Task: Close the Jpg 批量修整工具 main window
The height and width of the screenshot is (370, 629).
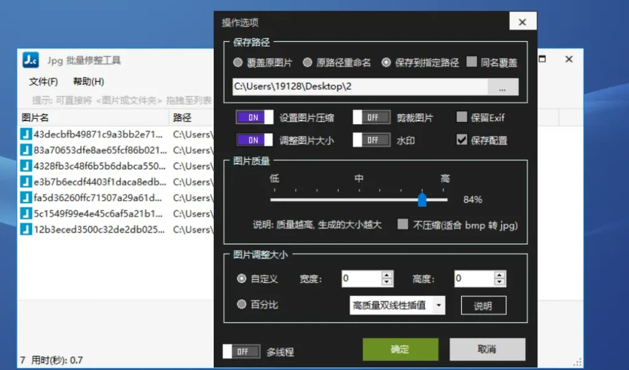Action: 569,60
